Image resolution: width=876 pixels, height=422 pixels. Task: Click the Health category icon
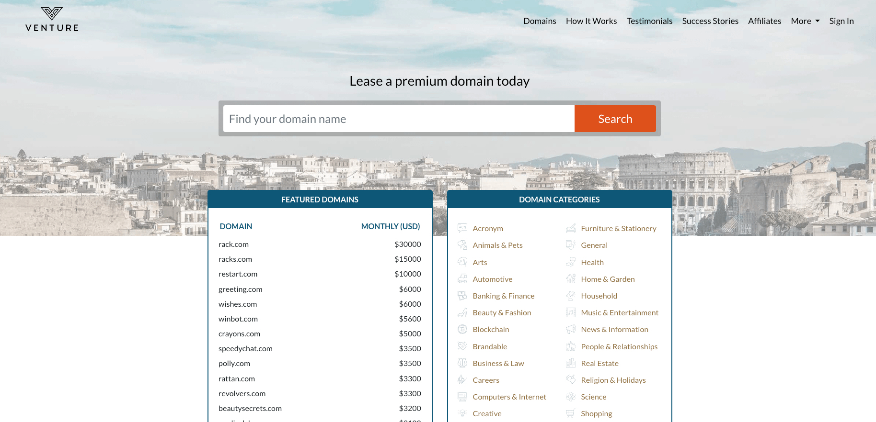(571, 262)
